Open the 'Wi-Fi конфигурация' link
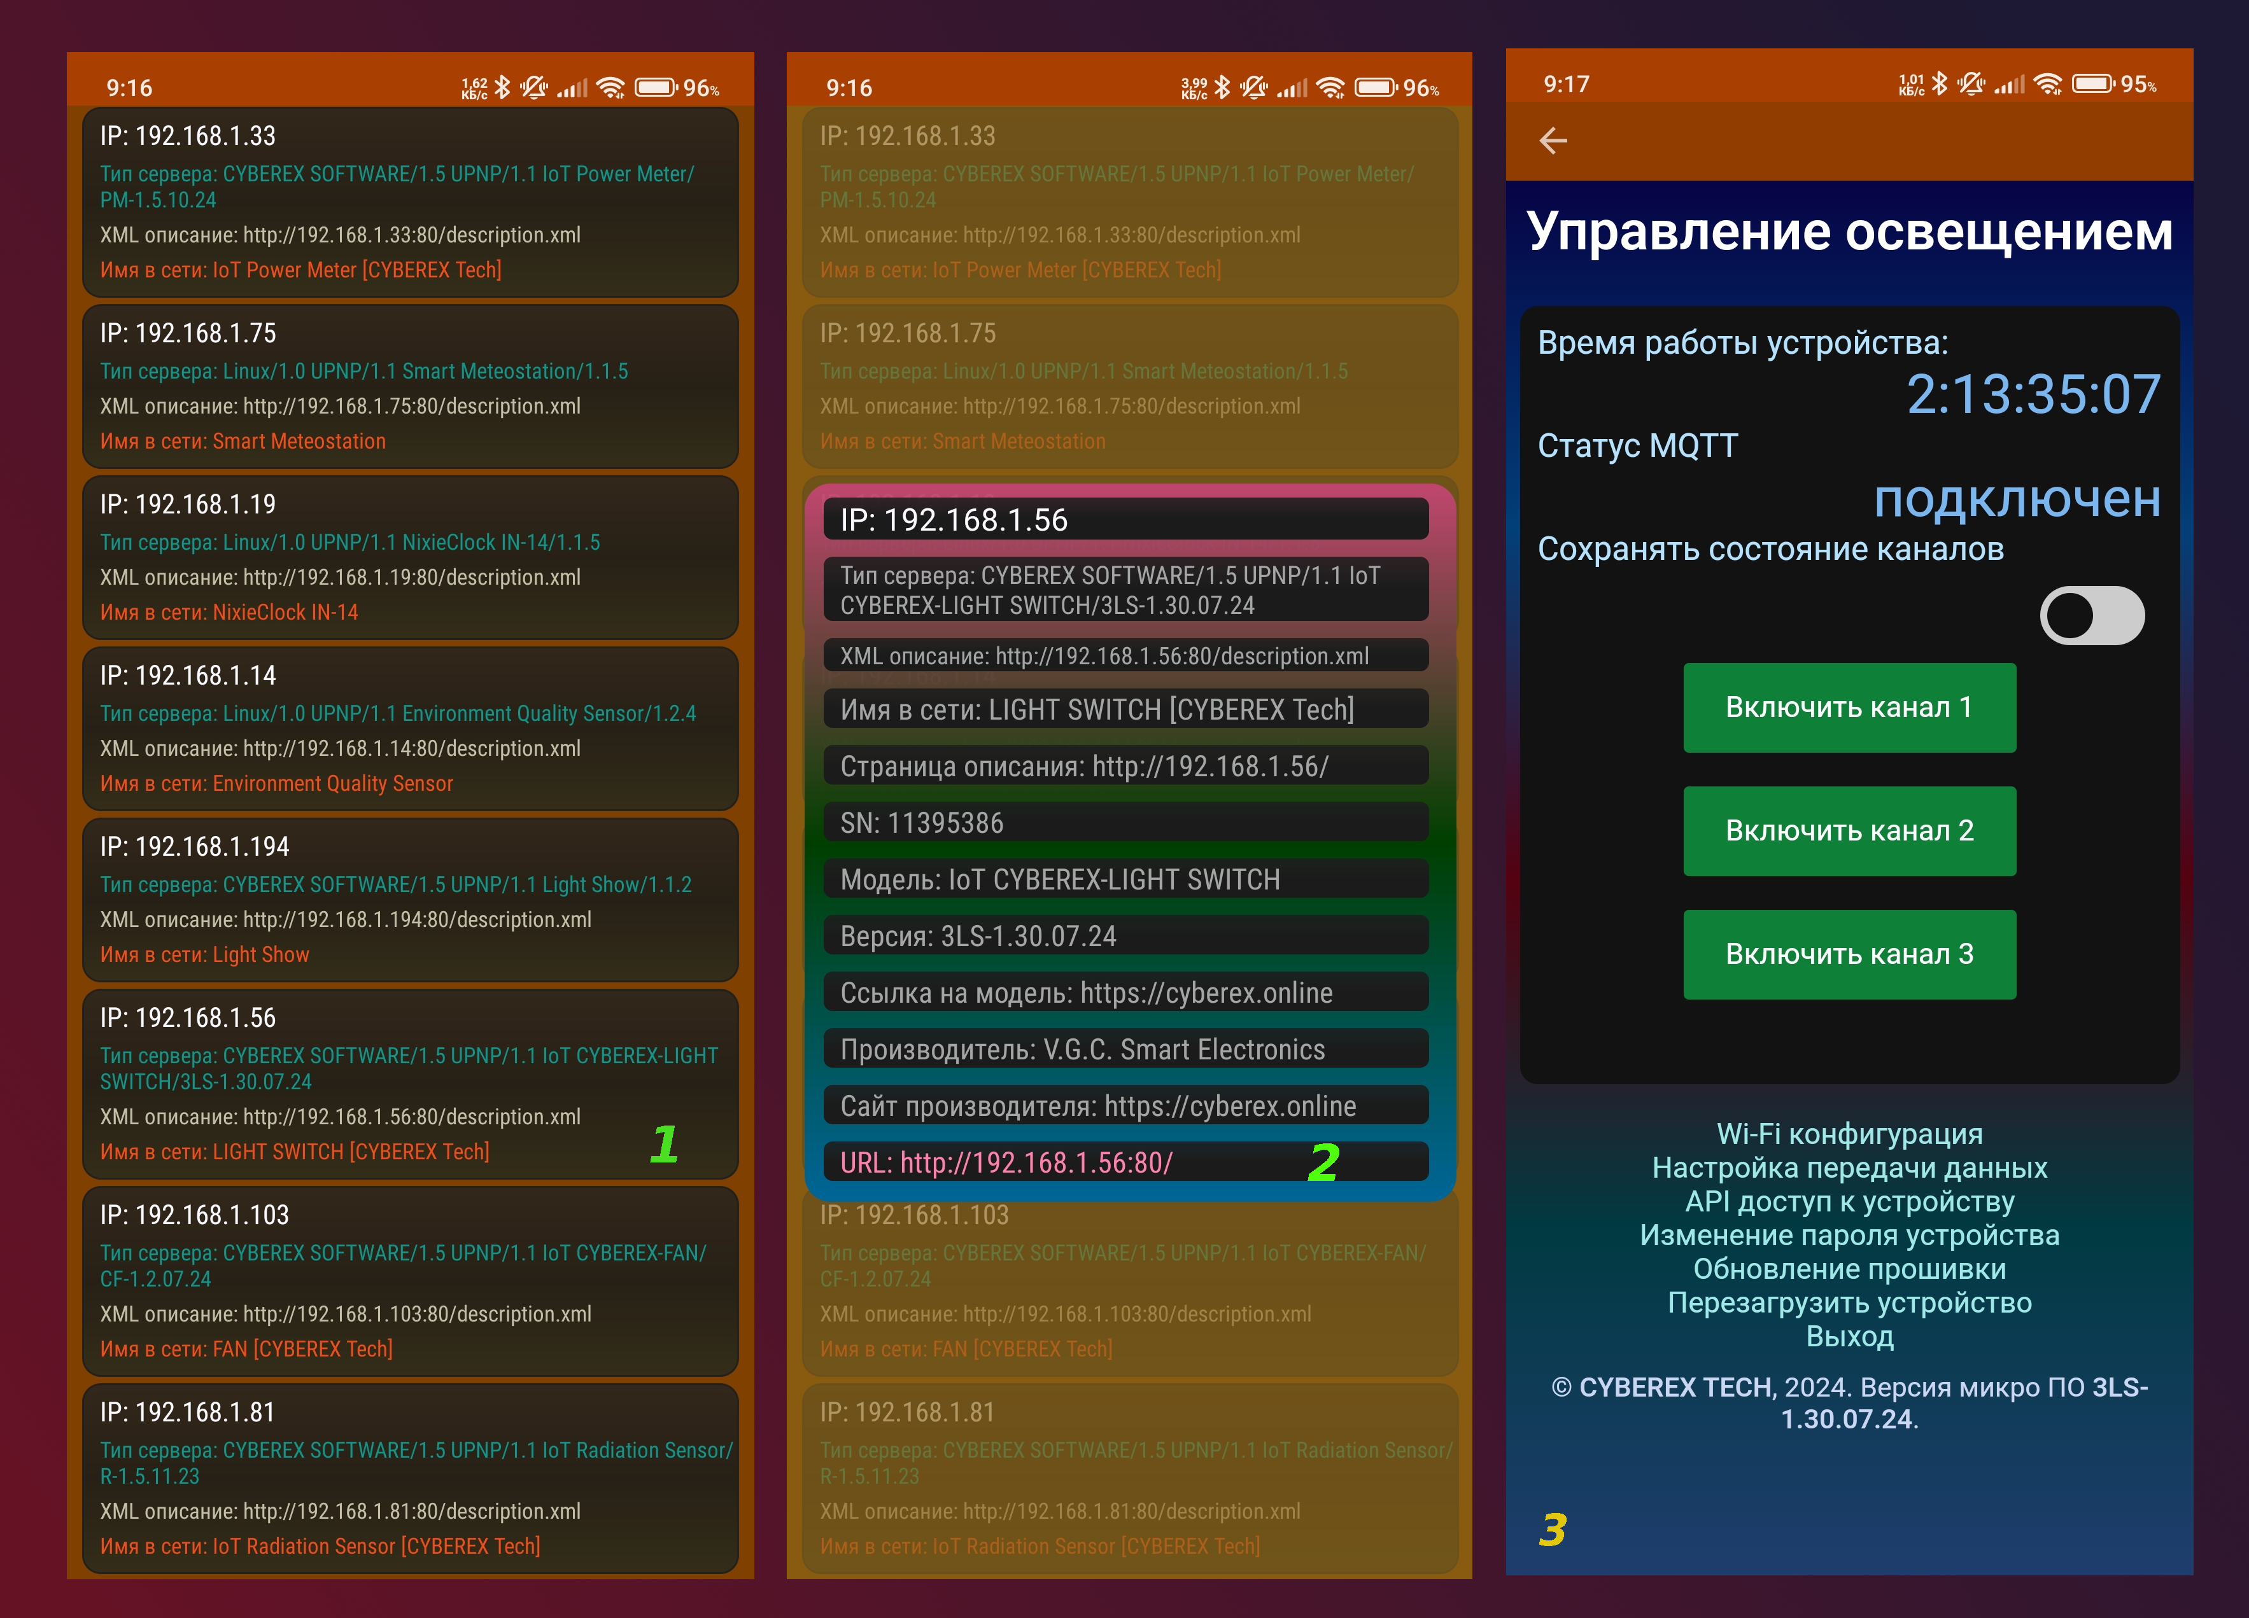The height and width of the screenshot is (1618, 2249). (x=1849, y=1133)
